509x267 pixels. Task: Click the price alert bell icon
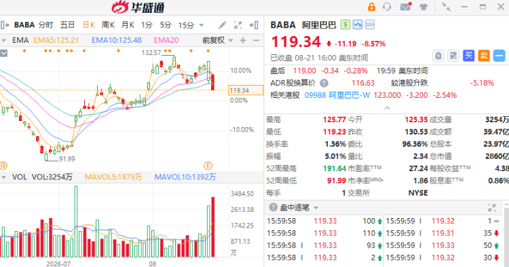pyautogui.click(x=438, y=56)
